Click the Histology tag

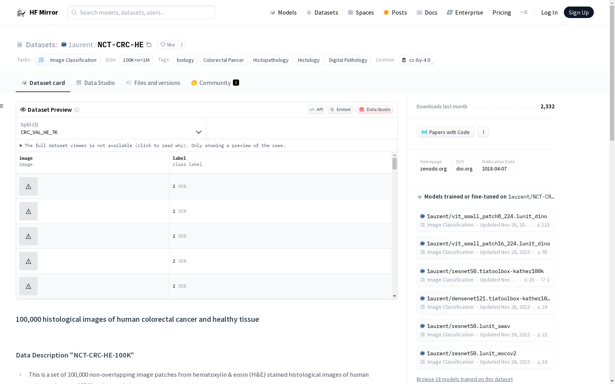(x=309, y=60)
